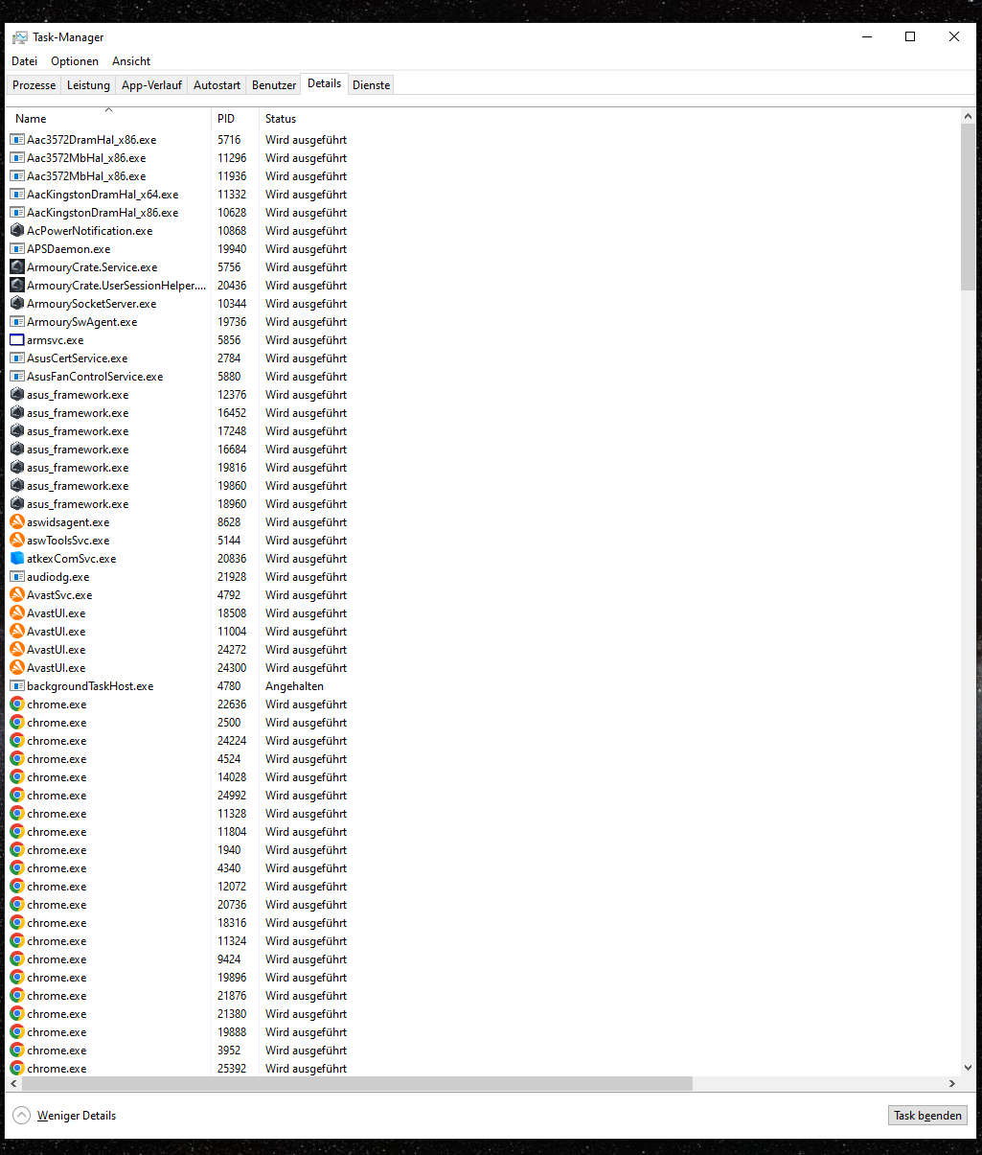Viewport: 982px width, 1155px height.
Task: Click the Aac3572DramHal_x86.exe process icon
Action: click(x=17, y=140)
